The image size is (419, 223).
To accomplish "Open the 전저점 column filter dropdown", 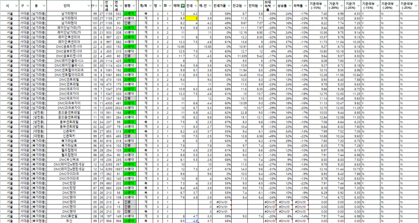I will (260, 6).
